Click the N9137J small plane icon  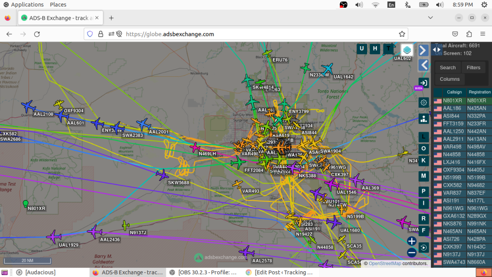tap(125, 225)
